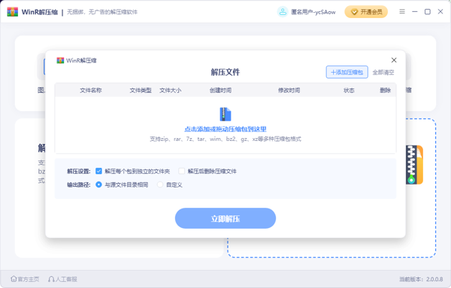
Task: Select 自定义 output path radio
Action: pyautogui.click(x=160, y=184)
